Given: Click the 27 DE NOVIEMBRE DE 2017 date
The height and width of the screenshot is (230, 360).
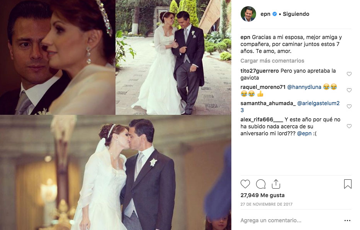Looking at the screenshot, I should 266,204.
